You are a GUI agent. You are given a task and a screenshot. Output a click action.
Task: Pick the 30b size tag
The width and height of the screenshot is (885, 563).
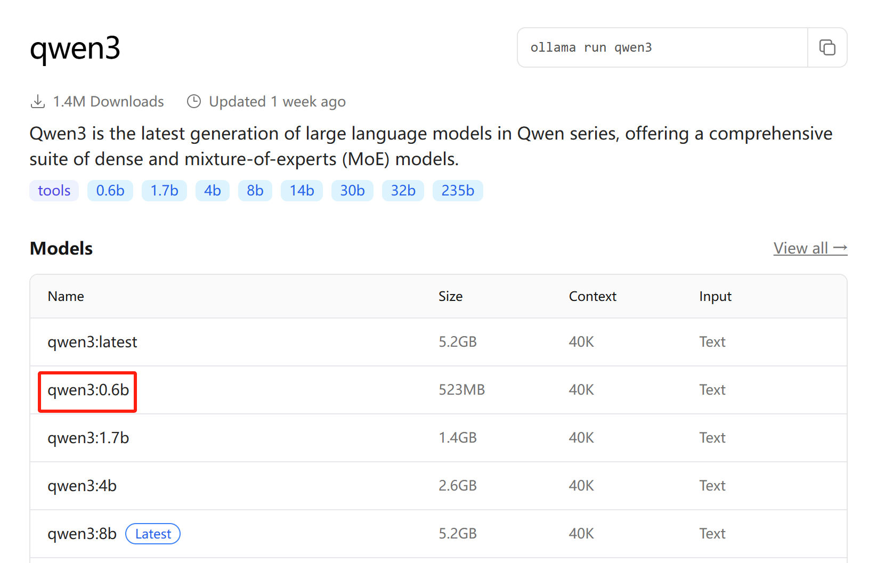(352, 191)
